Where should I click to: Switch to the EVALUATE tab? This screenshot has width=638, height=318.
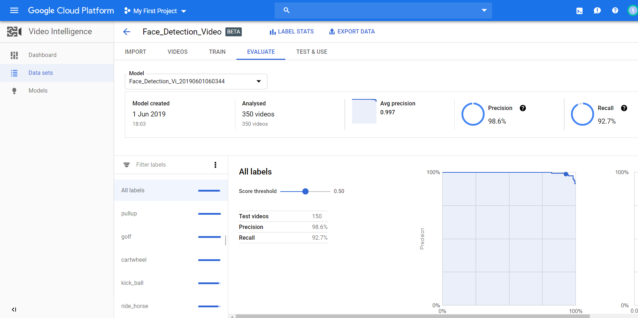coord(261,52)
